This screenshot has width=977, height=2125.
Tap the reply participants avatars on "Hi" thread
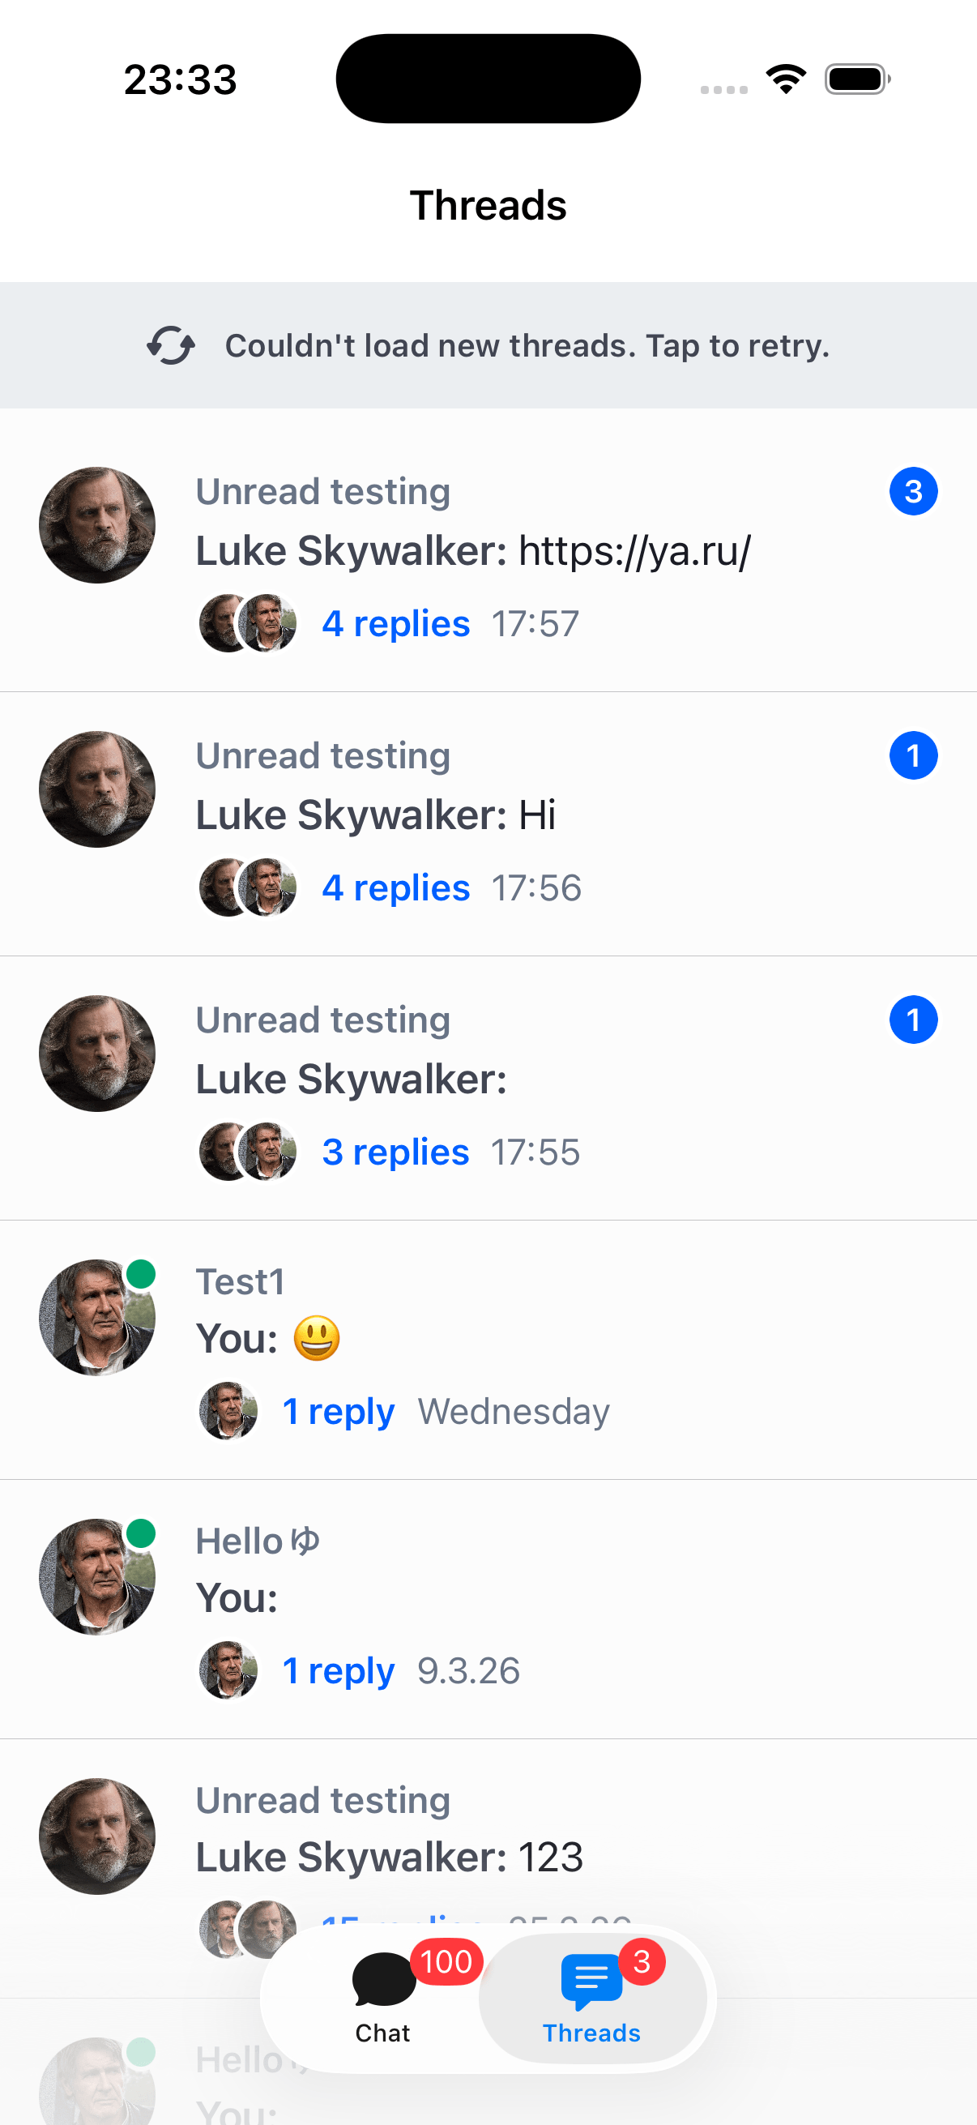(247, 887)
